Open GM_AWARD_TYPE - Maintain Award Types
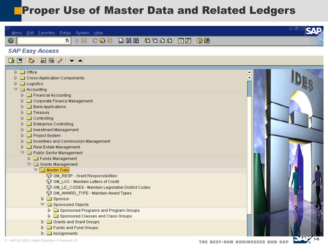This screenshot has width=328, height=246. [92, 193]
